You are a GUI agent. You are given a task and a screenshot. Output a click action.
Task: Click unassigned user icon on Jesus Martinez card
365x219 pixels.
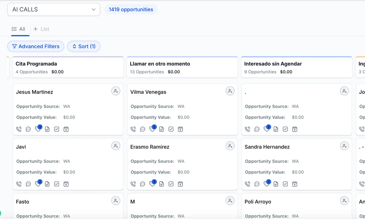pyautogui.click(x=116, y=91)
